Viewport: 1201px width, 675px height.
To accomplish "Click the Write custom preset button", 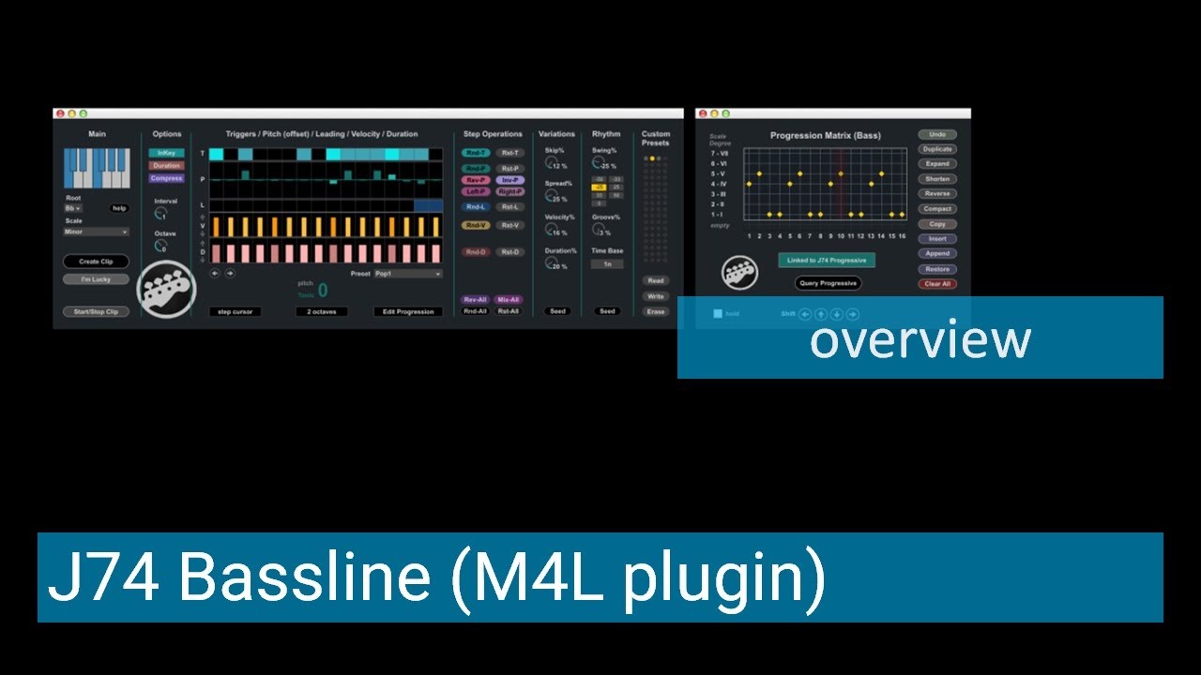I will point(656,296).
